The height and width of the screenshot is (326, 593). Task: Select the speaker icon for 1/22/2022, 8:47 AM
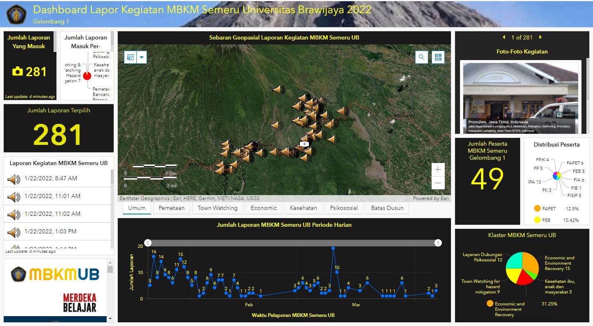(x=14, y=179)
